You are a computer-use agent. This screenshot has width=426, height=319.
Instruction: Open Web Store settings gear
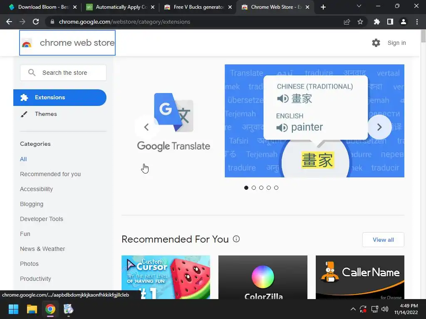376,43
